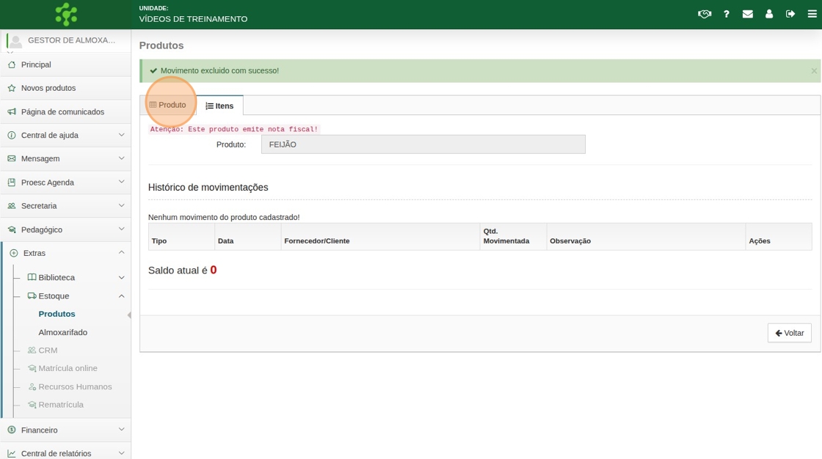Click the logout arrow icon
This screenshot has width=822, height=459.
click(x=790, y=14)
